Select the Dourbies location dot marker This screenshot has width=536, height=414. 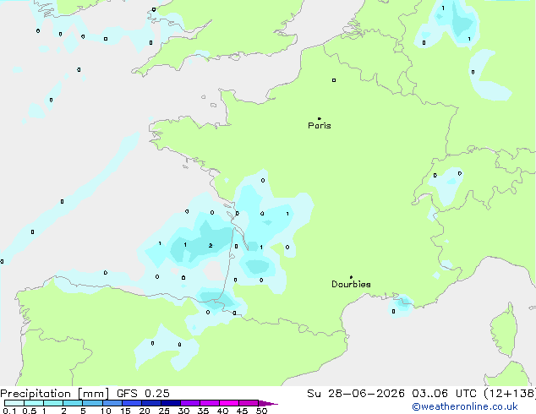pos(351,277)
